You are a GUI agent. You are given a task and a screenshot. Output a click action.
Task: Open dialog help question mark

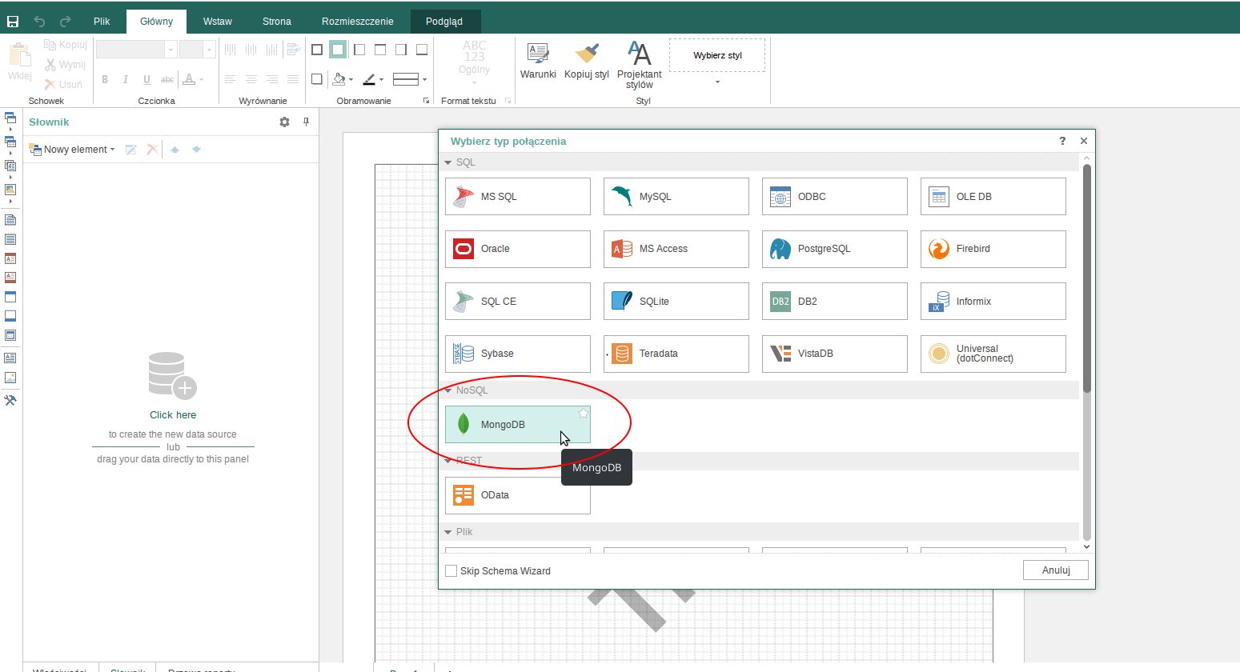[1062, 141]
